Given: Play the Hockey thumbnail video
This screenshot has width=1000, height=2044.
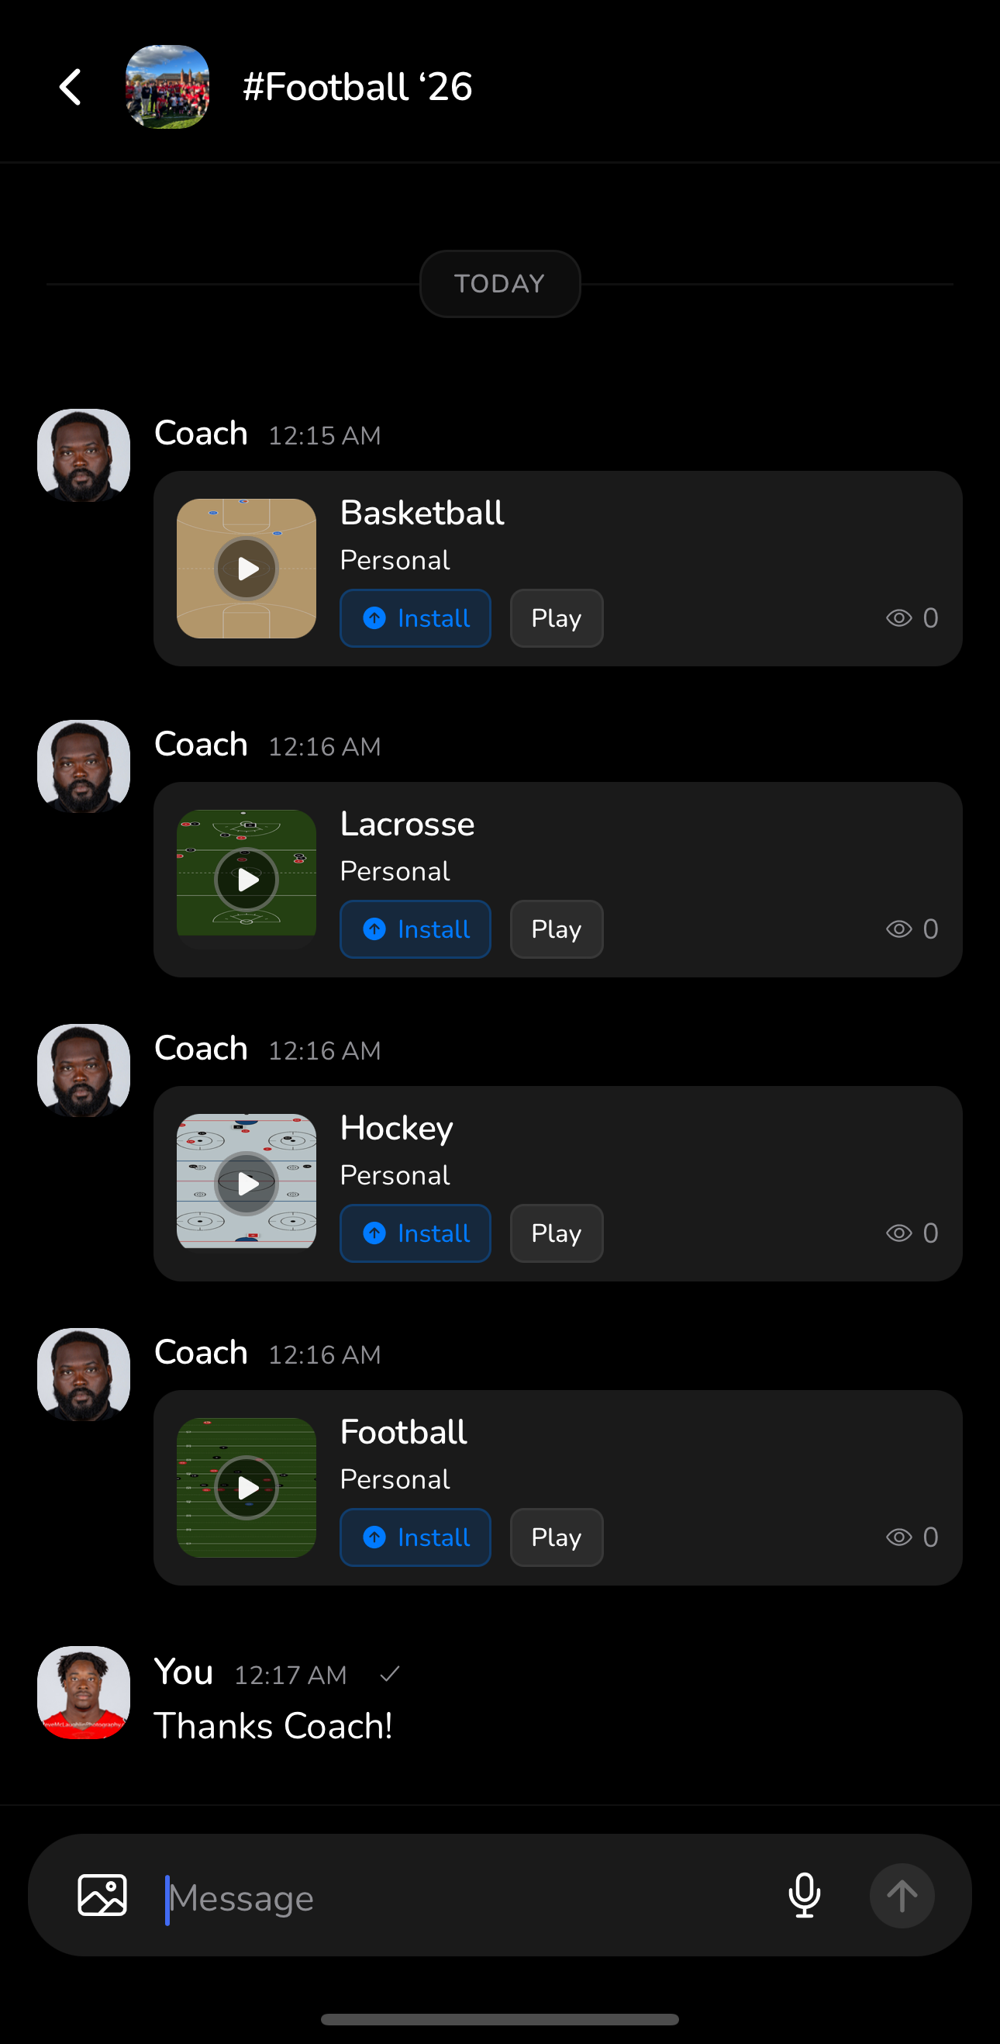Looking at the screenshot, I should [247, 1183].
